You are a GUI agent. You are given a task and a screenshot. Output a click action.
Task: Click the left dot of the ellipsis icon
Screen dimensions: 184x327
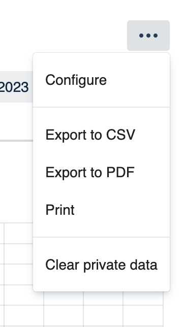click(141, 36)
